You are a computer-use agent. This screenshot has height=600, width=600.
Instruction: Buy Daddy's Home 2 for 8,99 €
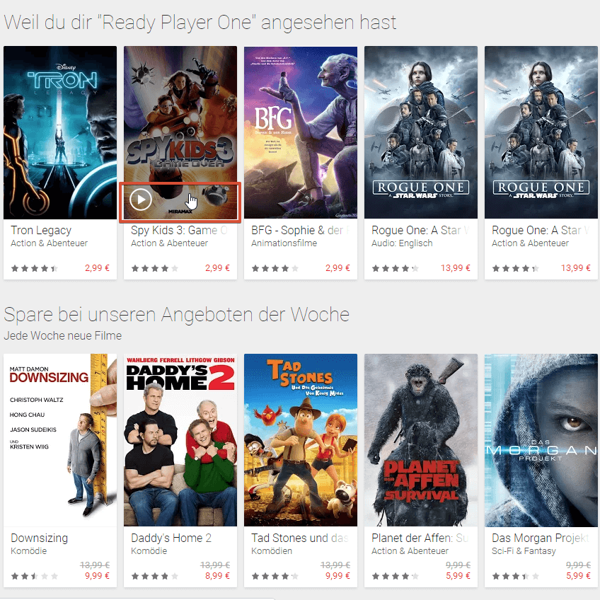(x=217, y=575)
